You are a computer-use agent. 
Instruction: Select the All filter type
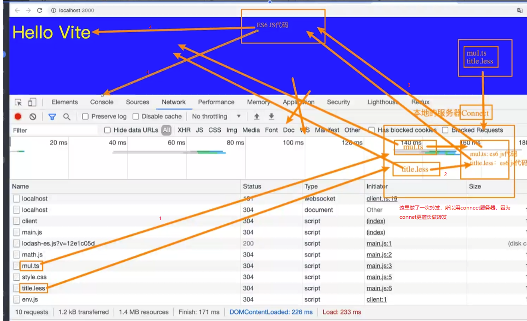click(x=166, y=130)
